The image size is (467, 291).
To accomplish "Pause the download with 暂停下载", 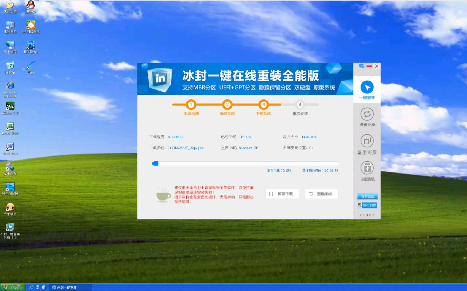I will coord(282,194).
